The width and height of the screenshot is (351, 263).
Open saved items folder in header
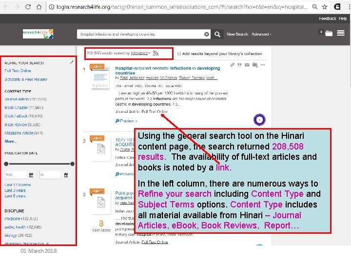point(329,33)
